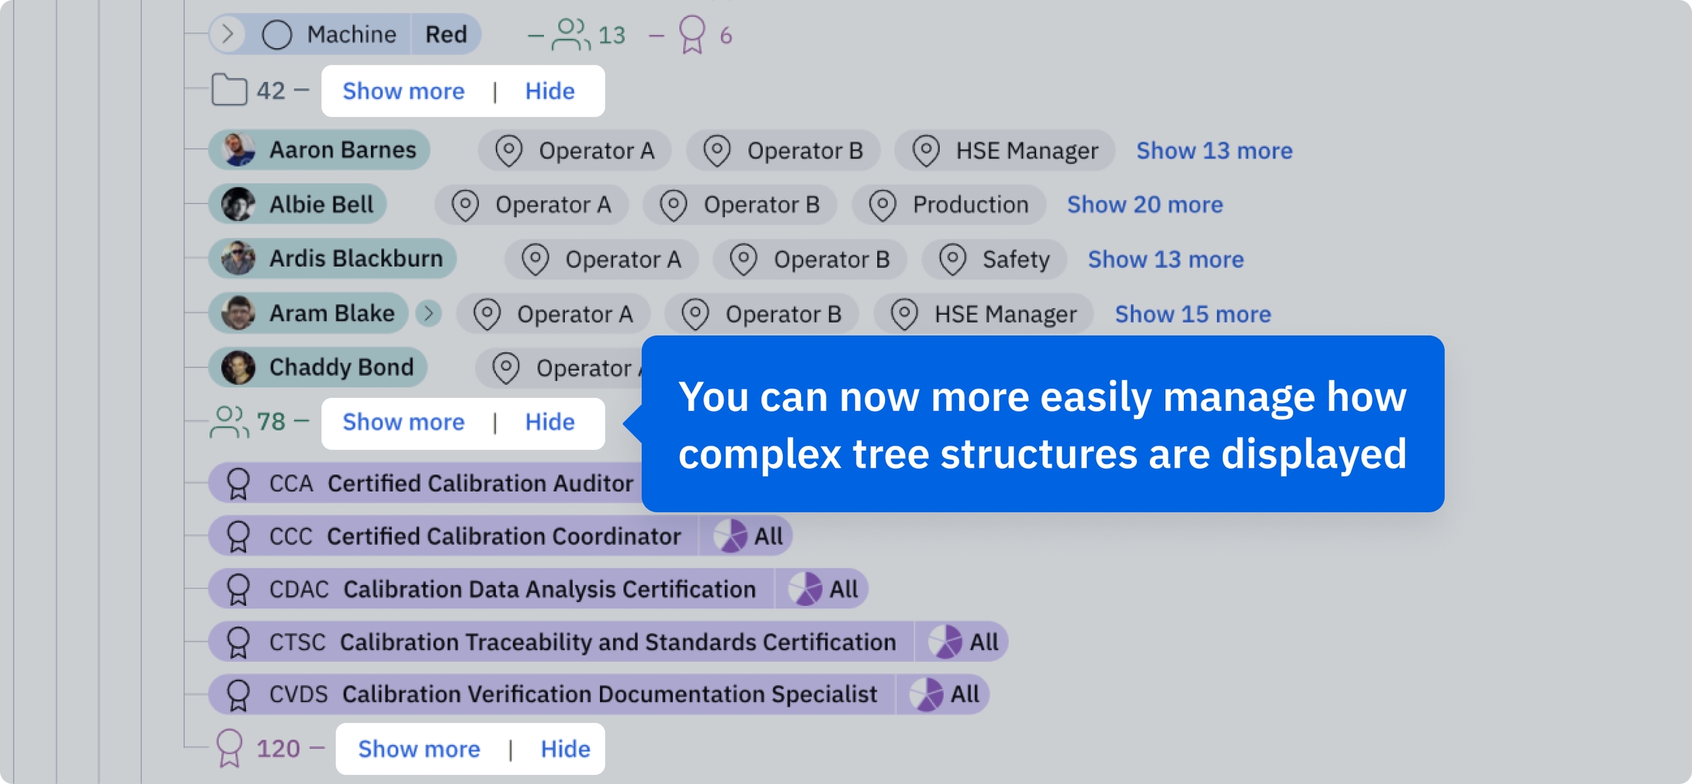Click the certificate badge icon showing 6
The image size is (1692, 784).
(692, 35)
